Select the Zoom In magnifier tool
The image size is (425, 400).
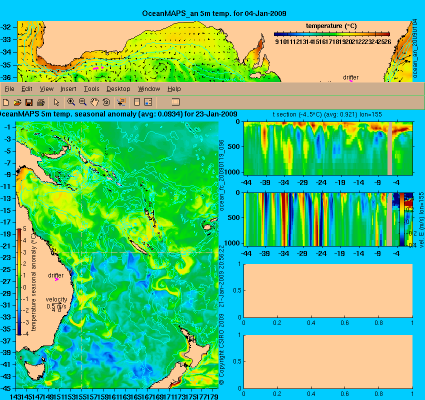tap(71, 102)
